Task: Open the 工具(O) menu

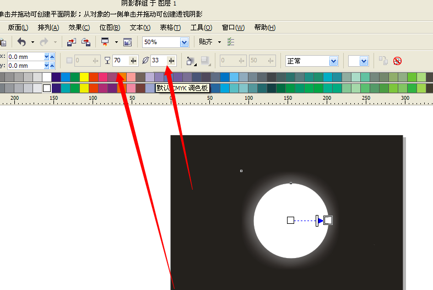Action: point(201,28)
